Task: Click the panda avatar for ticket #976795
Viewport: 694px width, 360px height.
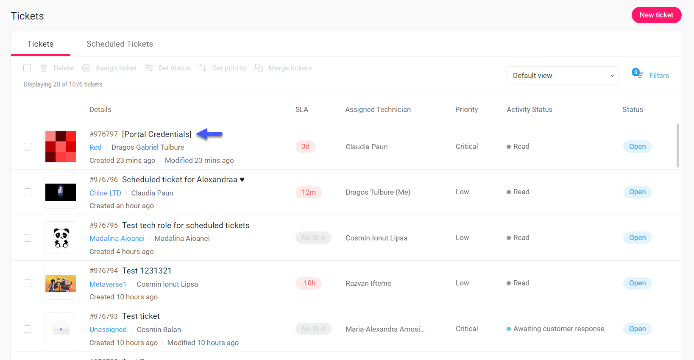Action: pyautogui.click(x=61, y=238)
